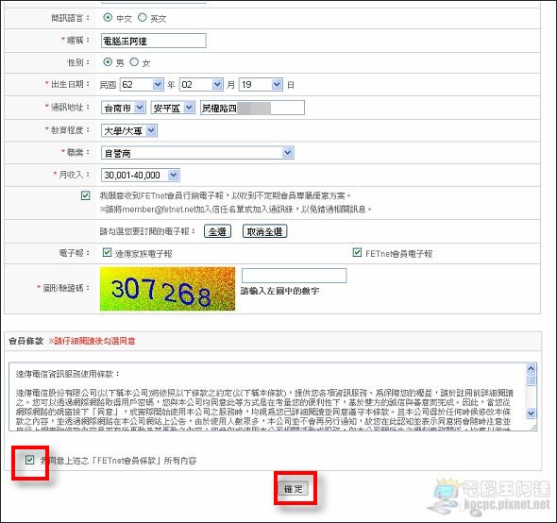Toggle agreement to FETnet會員條款 checkbox

[x=30, y=460]
